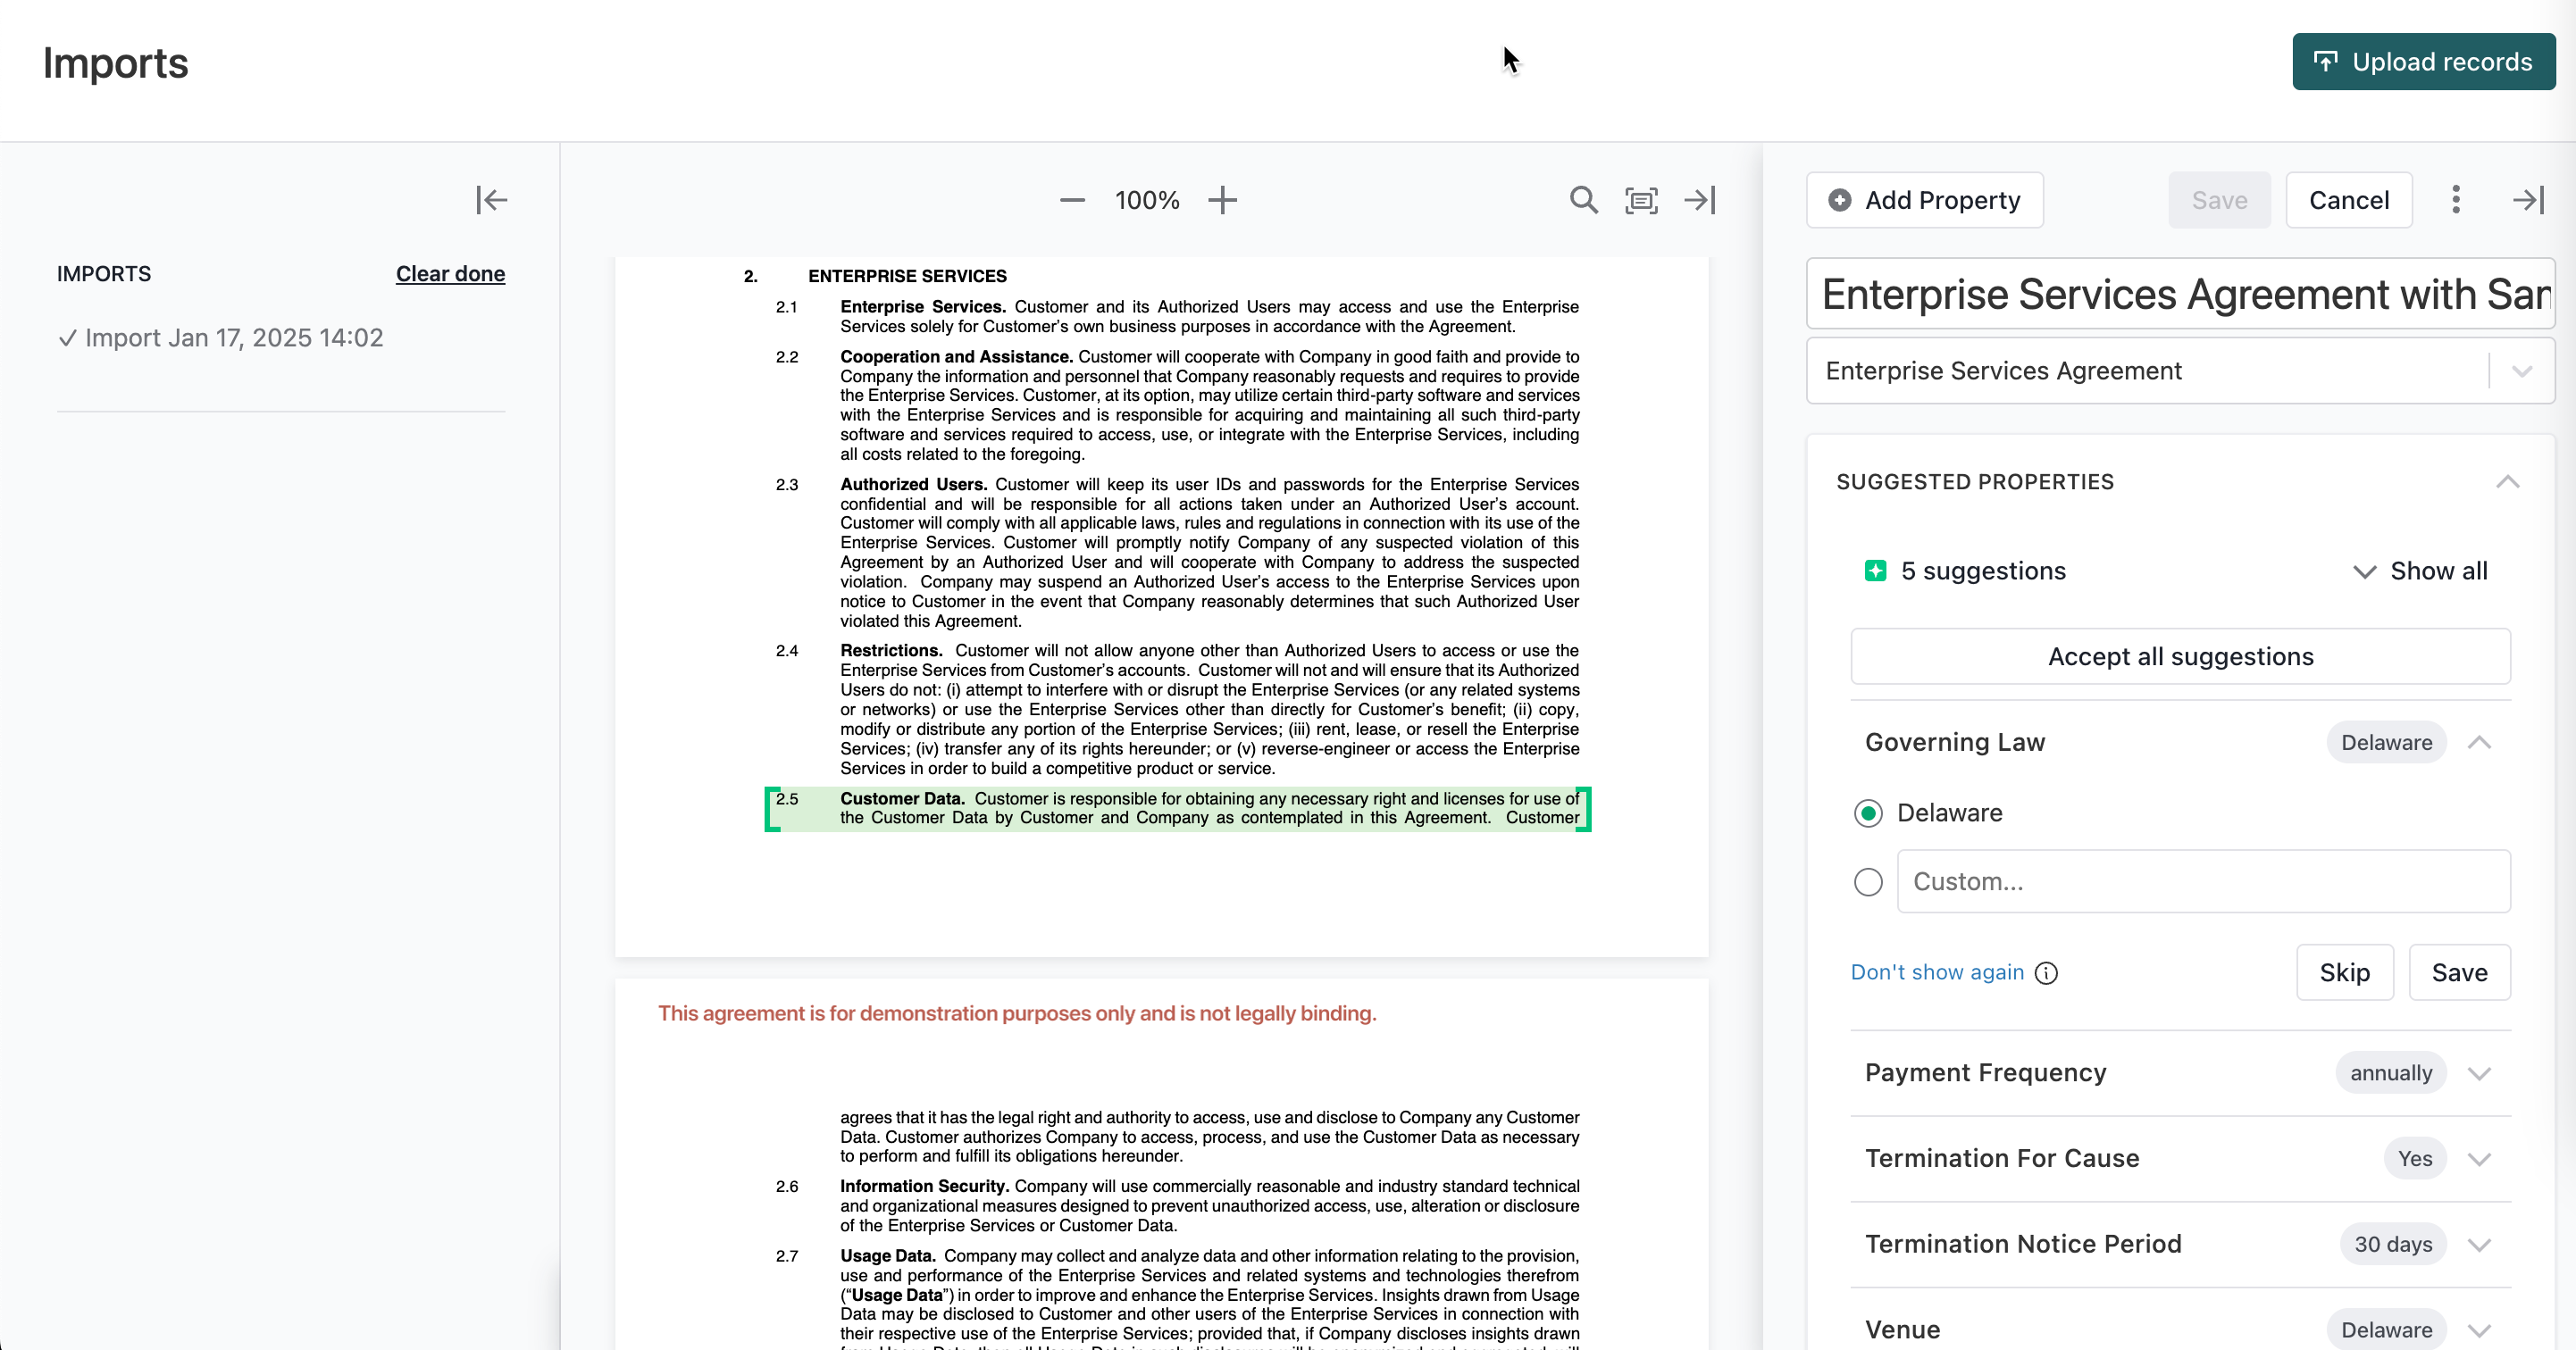This screenshot has width=2576, height=1350.
Task: Click the Add Property button
Action: [x=1924, y=200]
